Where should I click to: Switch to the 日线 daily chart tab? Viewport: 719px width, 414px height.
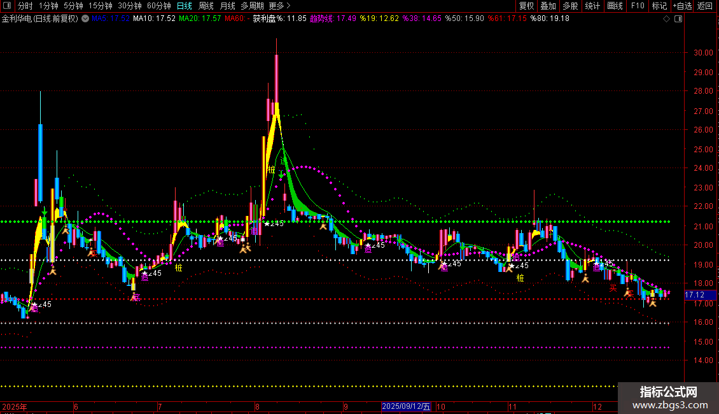(184, 6)
